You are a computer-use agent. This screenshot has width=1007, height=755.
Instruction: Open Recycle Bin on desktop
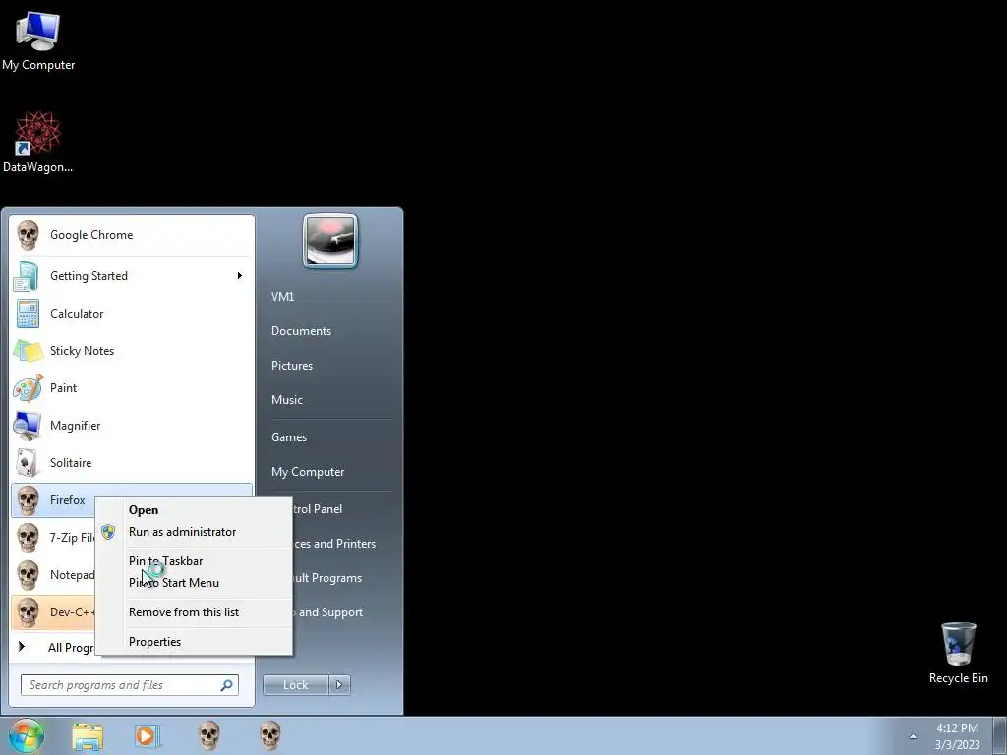pyautogui.click(x=958, y=653)
